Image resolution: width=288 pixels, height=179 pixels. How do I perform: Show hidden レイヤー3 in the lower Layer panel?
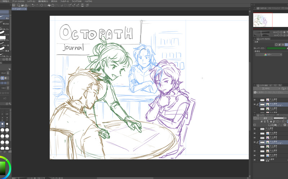click(x=255, y=147)
